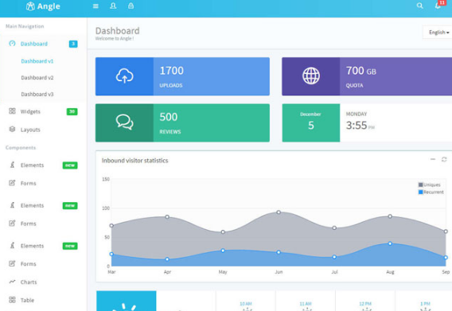Open the English language dropdown
Viewport: 452px width, 311px height.
(x=438, y=33)
